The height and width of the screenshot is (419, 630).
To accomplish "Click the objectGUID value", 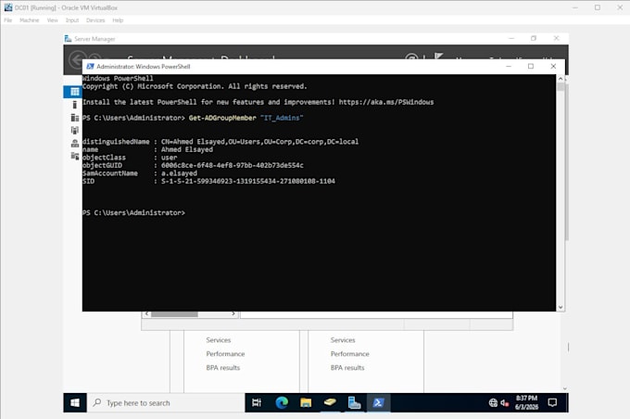I will (233, 165).
